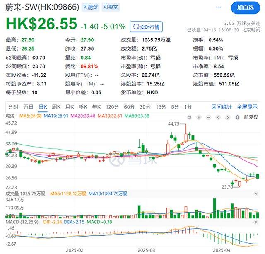Click the MA60:33.38 legend label
The height and width of the screenshot is (254, 265).
pyautogui.click(x=137, y=116)
